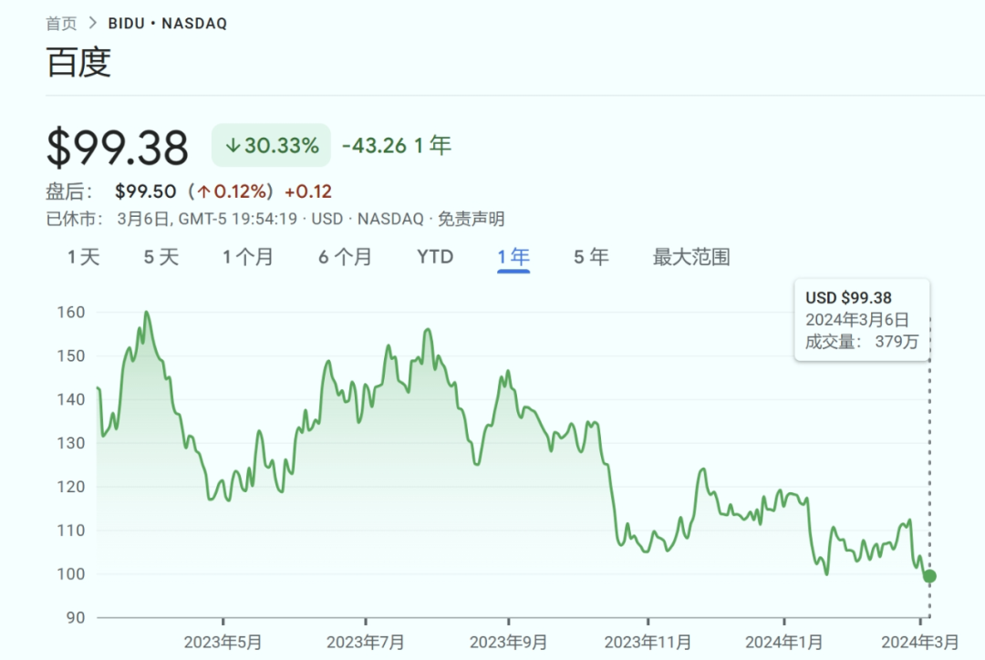
Task: Click the red up arrow beside 0.12%
Action: [x=204, y=191]
